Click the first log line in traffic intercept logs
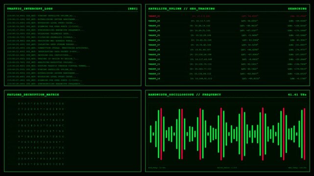 [x=42, y=16]
